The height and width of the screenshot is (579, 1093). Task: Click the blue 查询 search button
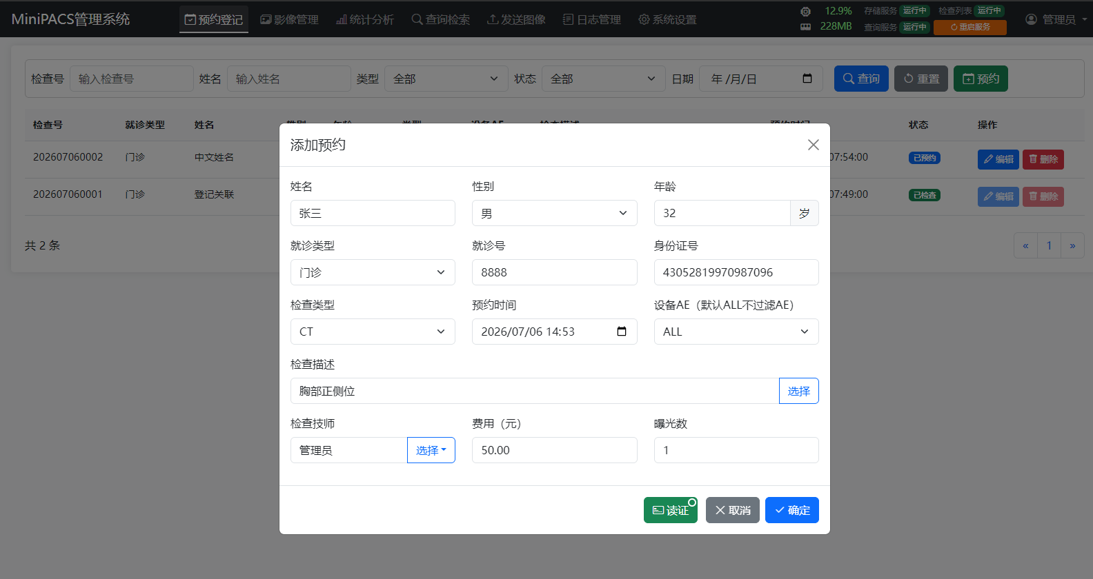(861, 79)
